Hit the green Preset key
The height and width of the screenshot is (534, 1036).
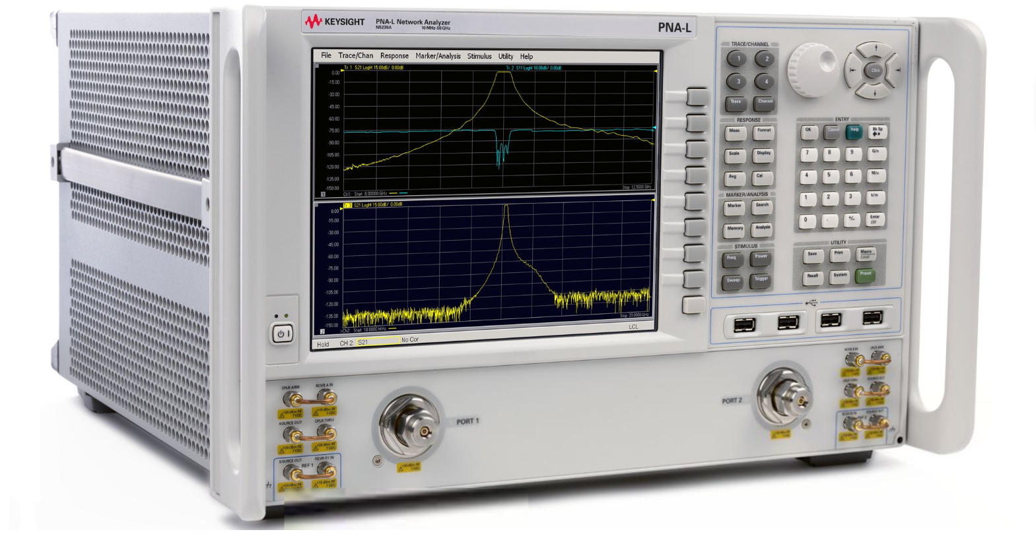(865, 275)
